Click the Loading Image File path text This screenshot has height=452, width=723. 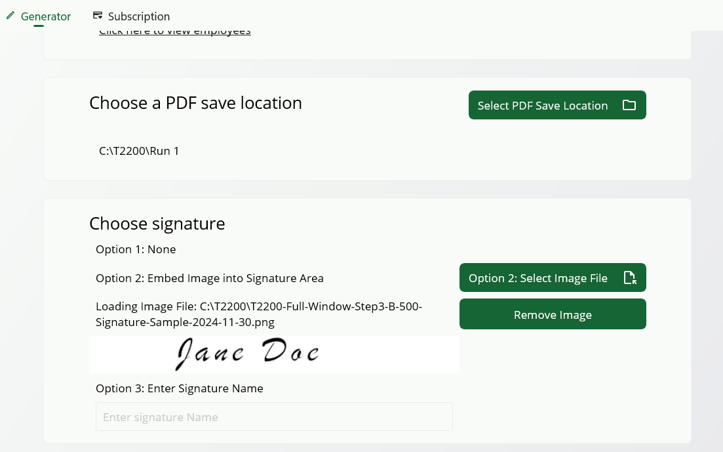point(259,314)
